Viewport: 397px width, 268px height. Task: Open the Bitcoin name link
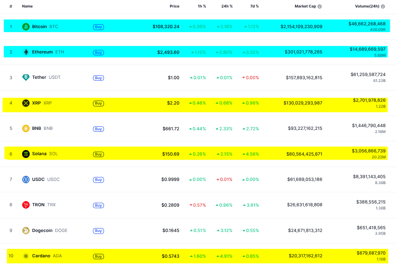point(40,27)
